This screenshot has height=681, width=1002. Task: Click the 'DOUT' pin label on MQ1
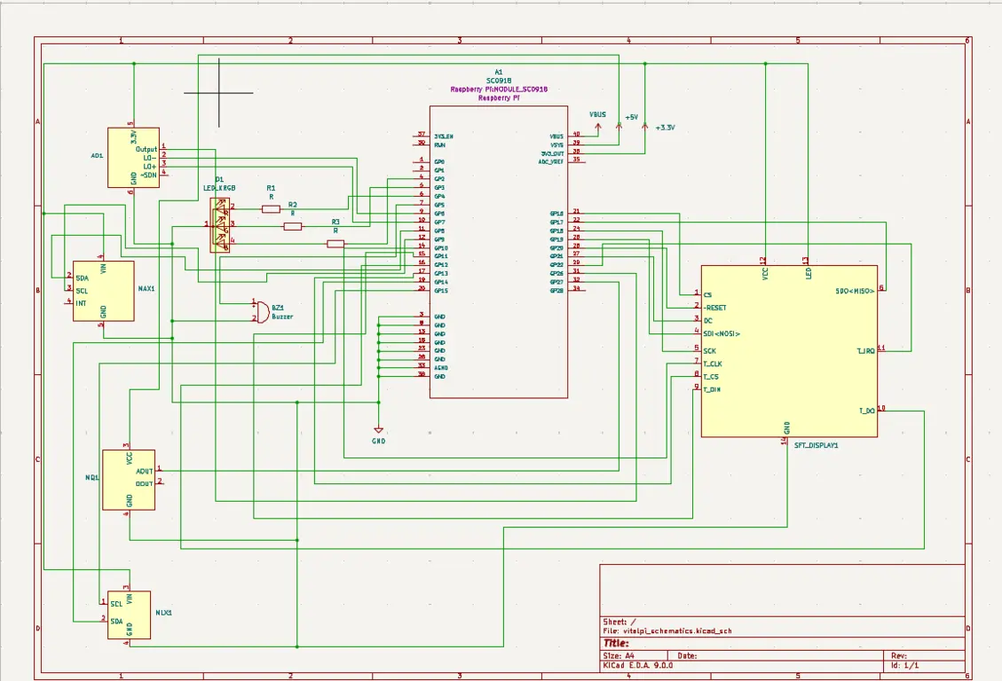pos(145,484)
